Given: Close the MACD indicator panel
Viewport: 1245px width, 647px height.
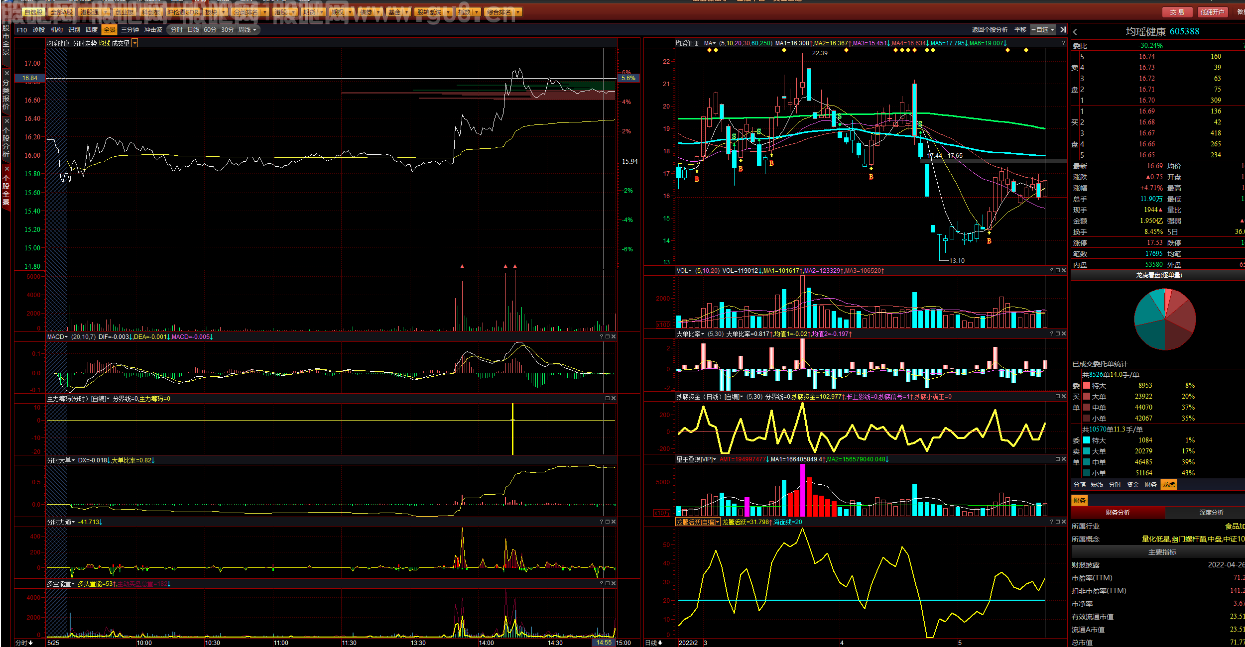Looking at the screenshot, I should point(614,337).
